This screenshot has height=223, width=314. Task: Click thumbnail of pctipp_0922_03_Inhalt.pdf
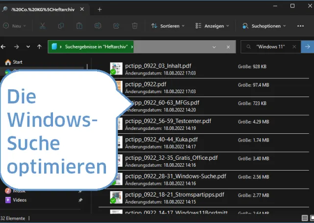(116, 69)
